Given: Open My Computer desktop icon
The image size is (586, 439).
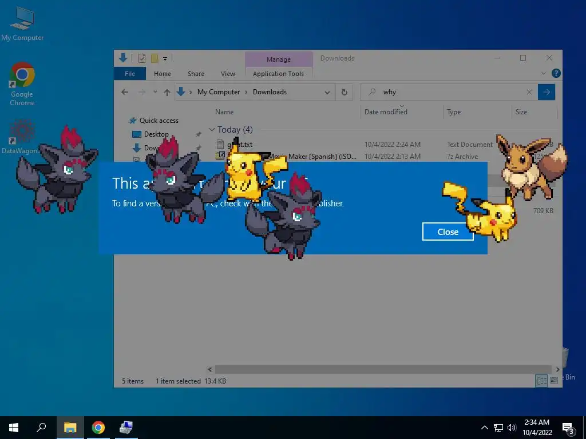Looking at the screenshot, I should 22,24.
